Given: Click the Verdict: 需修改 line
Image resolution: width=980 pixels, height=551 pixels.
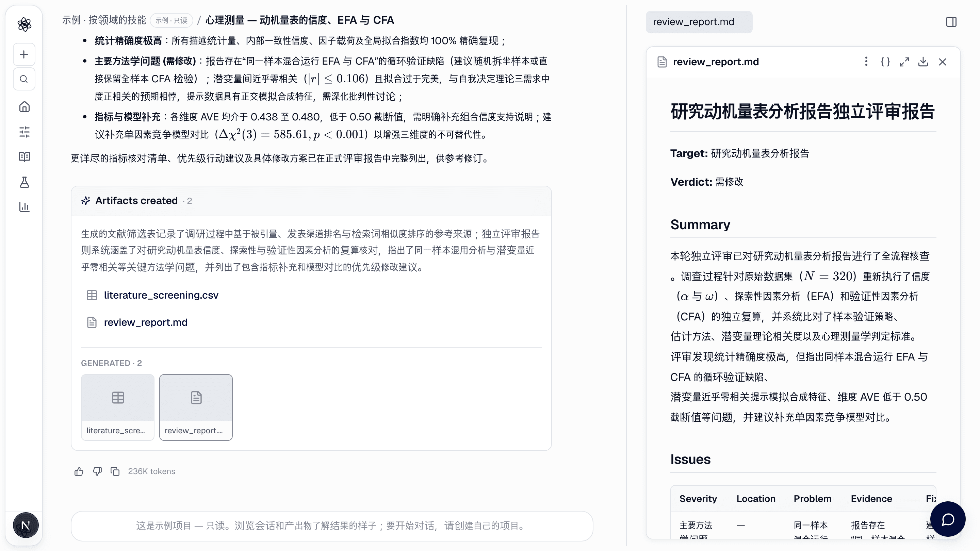Looking at the screenshot, I should 706,182.
